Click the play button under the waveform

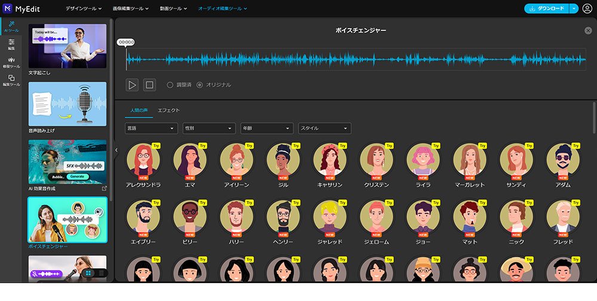pyautogui.click(x=132, y=85)
